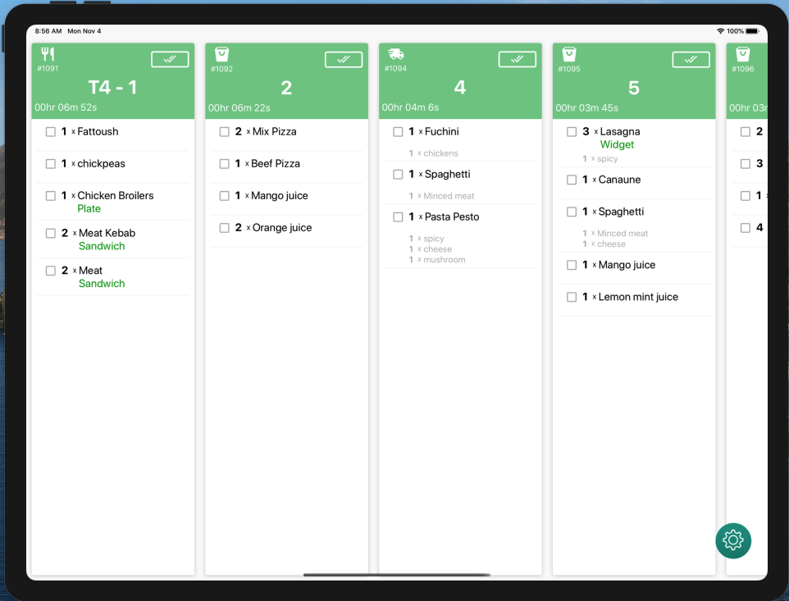Click the mushroom modifier under Pasta Pesto
This screenshot has width=789, height=601.
point(445,260)
